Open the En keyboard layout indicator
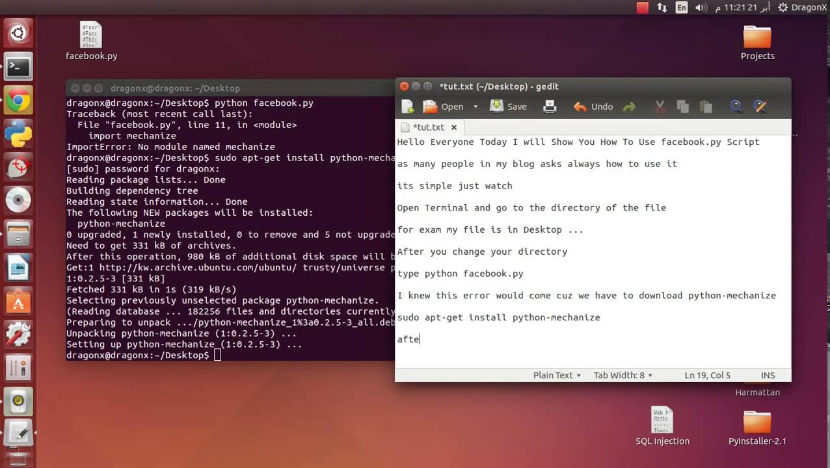The height and width of the screenshot is (468, 830). point(682,8)
